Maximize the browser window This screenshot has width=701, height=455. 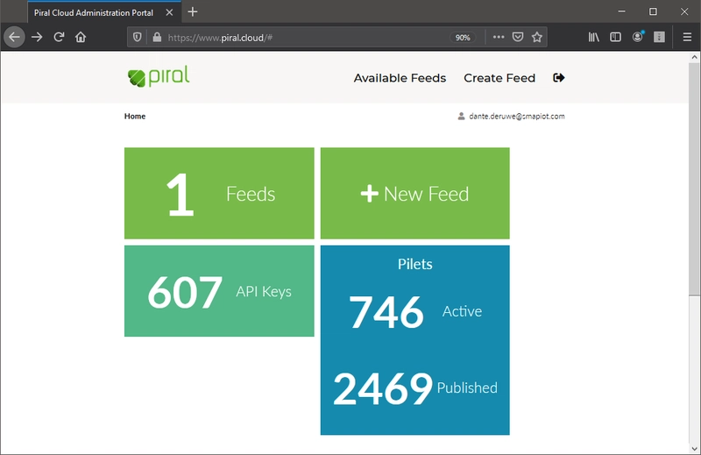tap(653, 11)
